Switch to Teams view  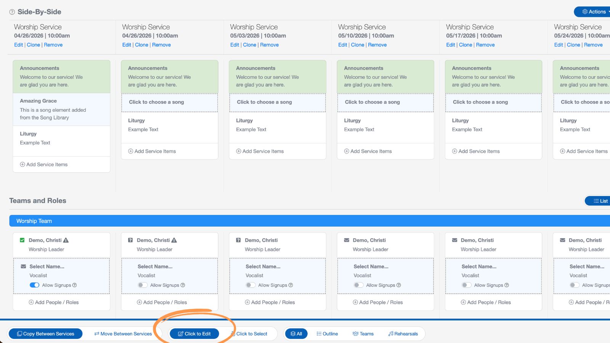click(x=363, y=333)
